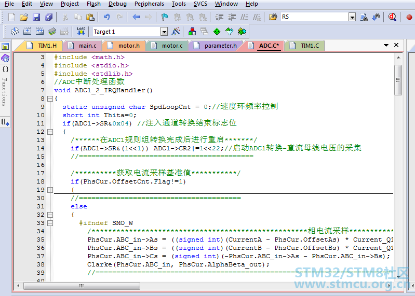The height and width of the screenshot is (296, 415).
Task: Open the Edit menu
Action: pos(26,4)
